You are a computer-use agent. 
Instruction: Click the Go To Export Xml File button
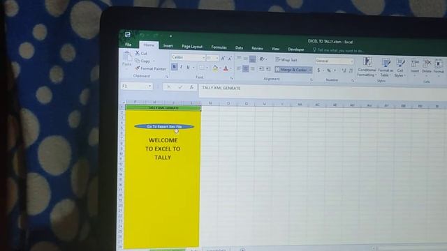point(164,127)
